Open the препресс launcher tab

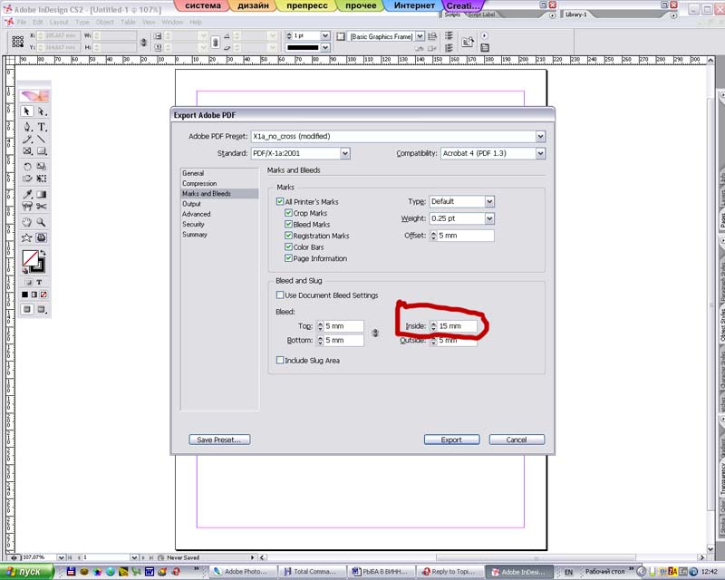(307, 6)
